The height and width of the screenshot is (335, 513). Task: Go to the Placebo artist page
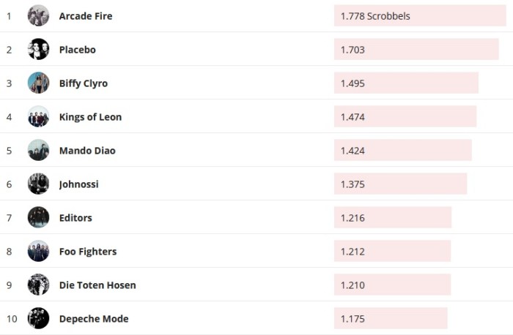click(77, 50)
